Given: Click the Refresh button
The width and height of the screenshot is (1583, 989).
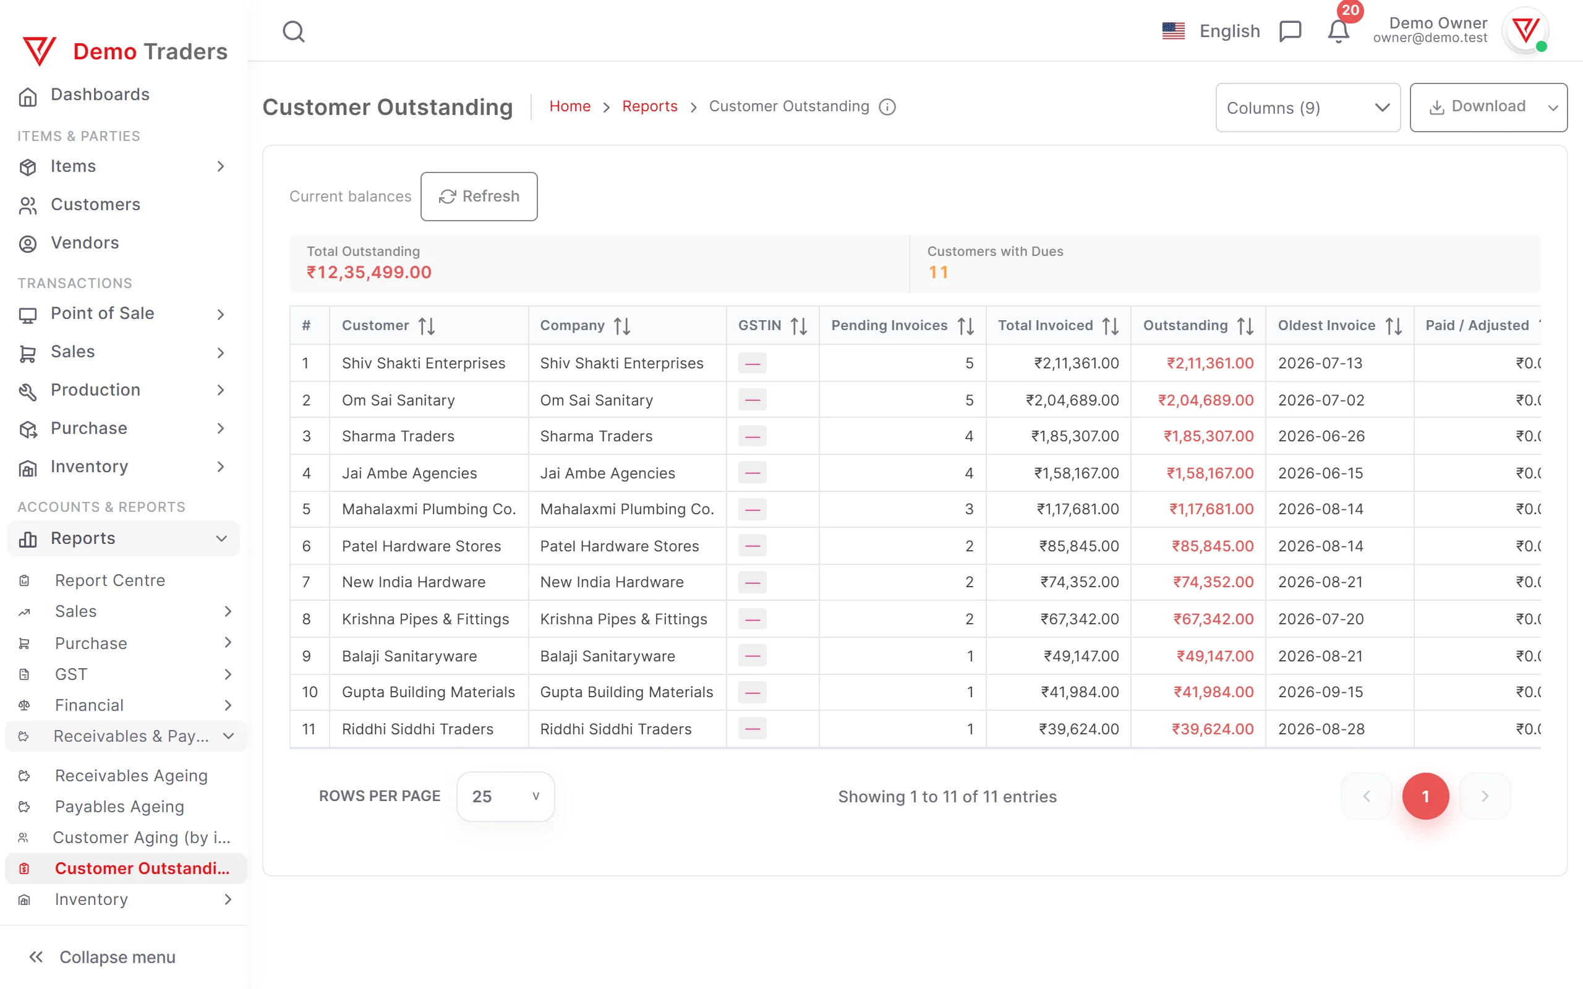Looking at the screenshot, I should tap(479, 196).
